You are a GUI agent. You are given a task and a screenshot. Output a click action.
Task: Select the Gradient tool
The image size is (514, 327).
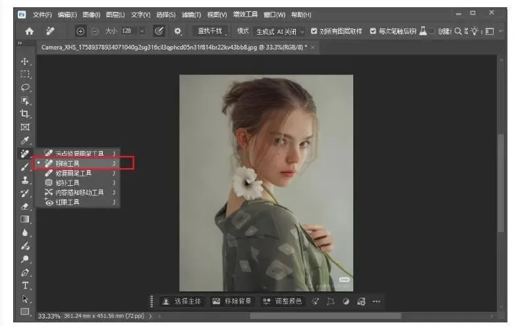click(26, 219)
